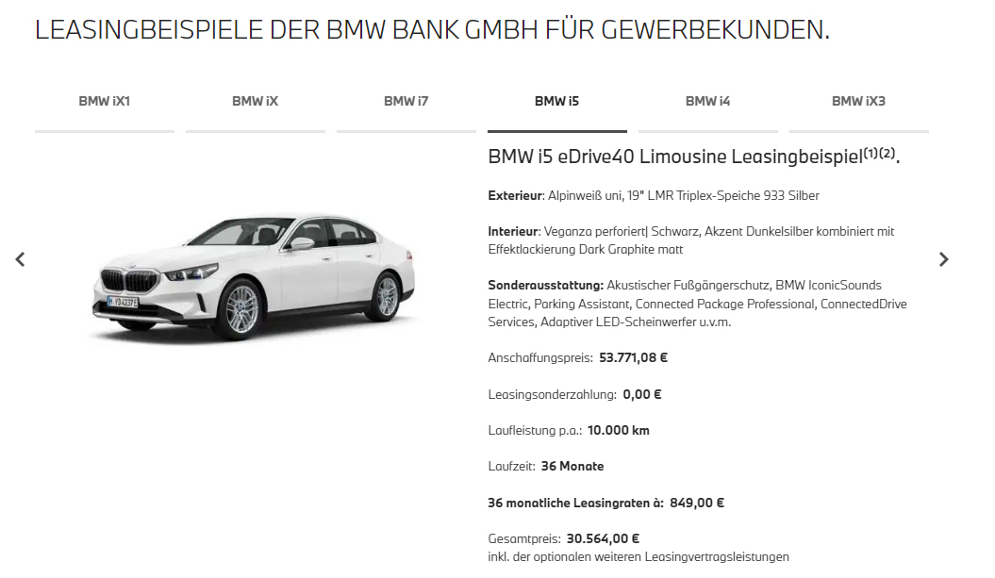Click the Gesamtpreis value 30.564,00 €
The height and width of the screenshot is (578, 995).
tap(603, 539)
